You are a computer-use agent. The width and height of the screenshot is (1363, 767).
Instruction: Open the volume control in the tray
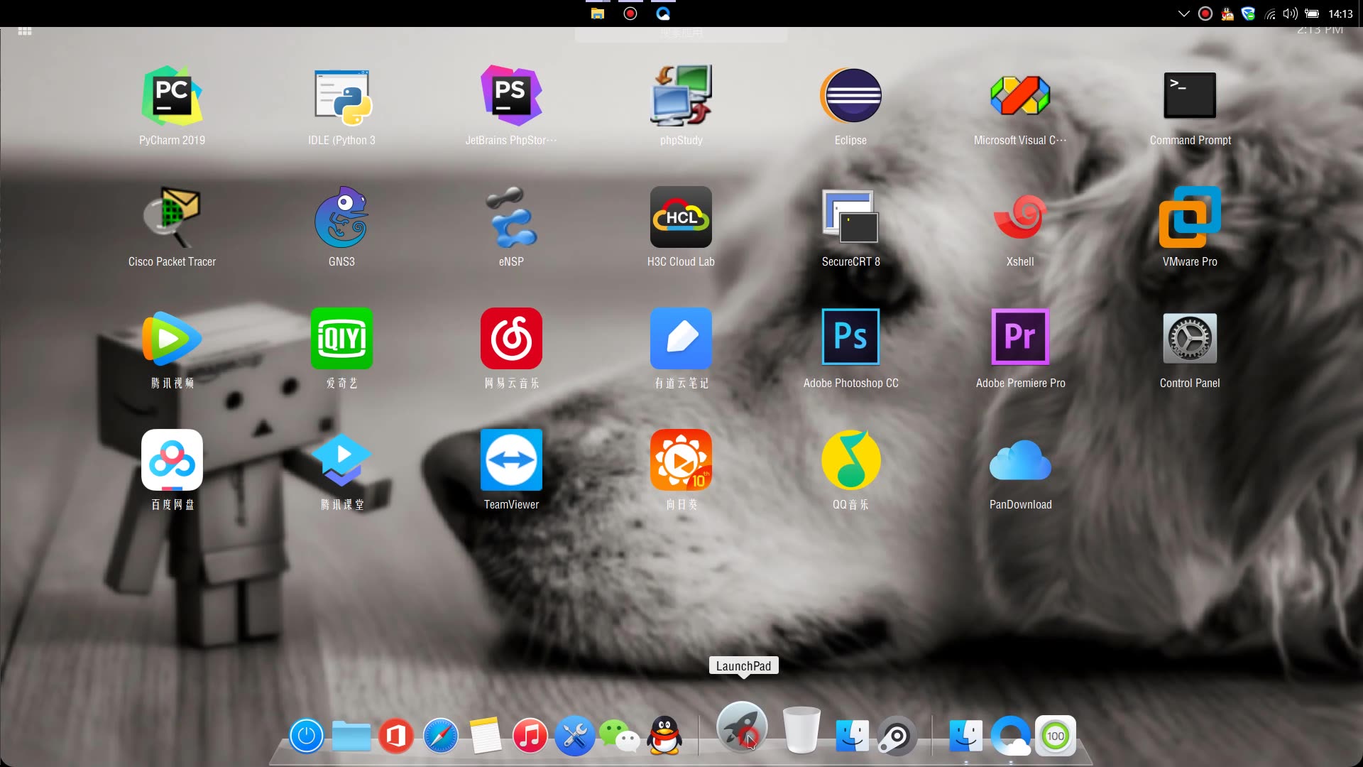click(1291, 13)
